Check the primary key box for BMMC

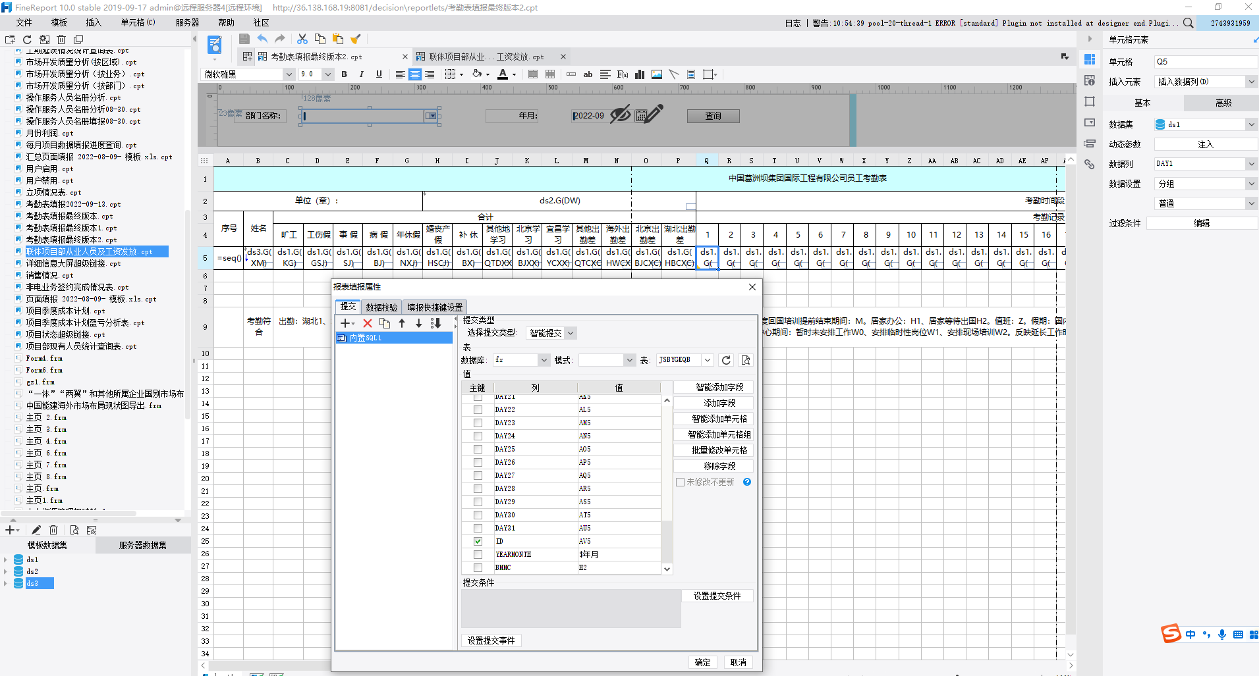point(478,567)
